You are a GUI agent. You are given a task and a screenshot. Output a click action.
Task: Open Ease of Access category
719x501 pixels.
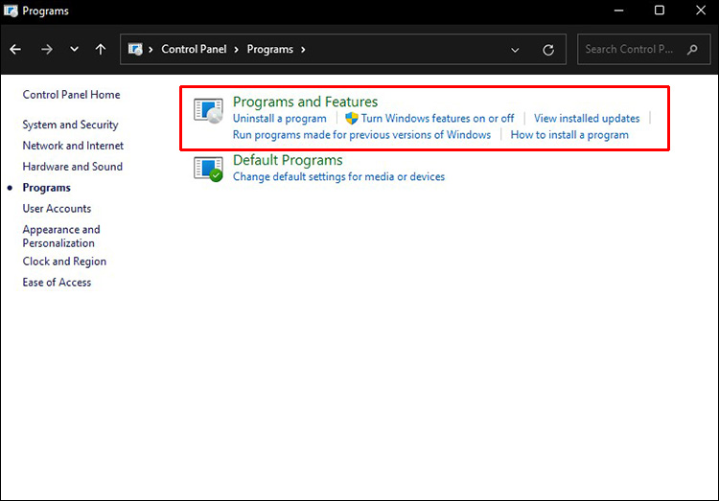coord(57,283)
